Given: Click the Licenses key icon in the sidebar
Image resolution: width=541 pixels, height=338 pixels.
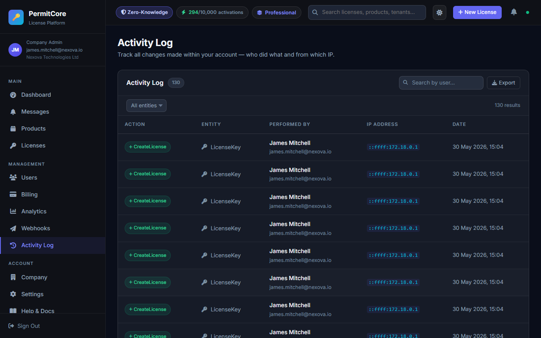Looking at the screenshot, I should click(13, 145).
